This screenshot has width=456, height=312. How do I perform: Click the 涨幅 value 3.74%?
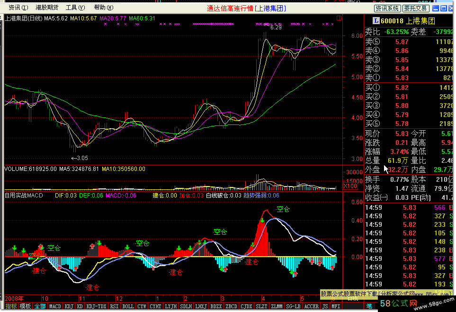click(x=400, y=152)
